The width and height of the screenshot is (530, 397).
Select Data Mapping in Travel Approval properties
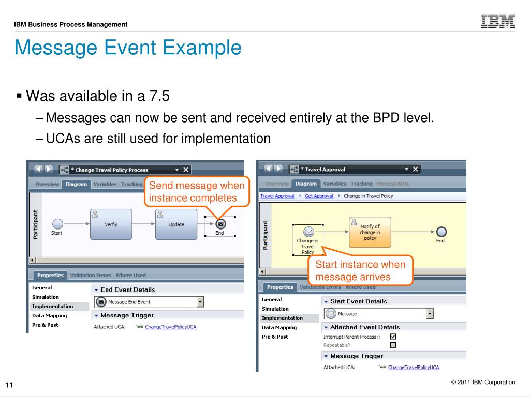tap(279, 327)
